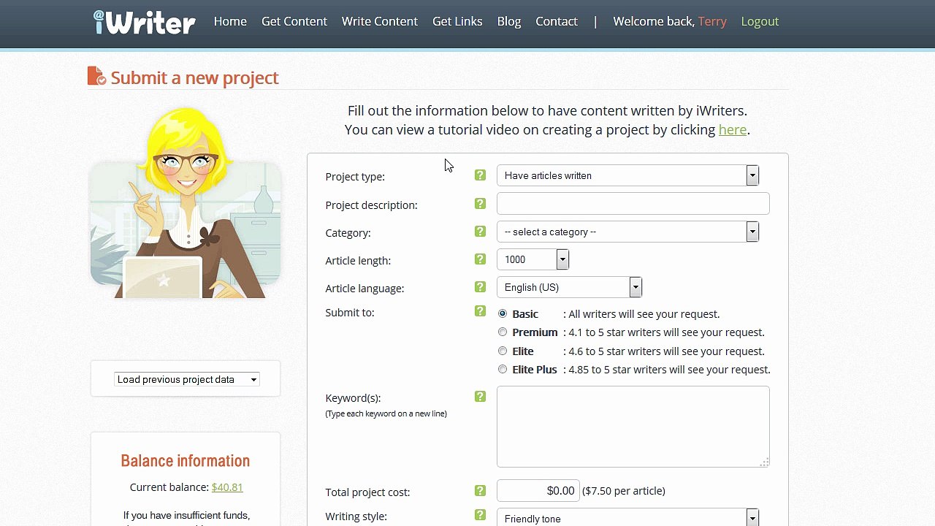
Task: Click the Total project cost field
Action: 538,491
